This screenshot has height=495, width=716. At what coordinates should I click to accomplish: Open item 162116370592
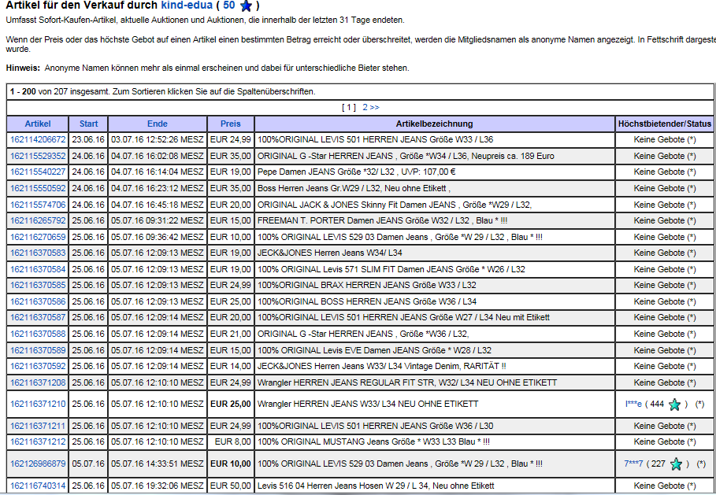pyautogui.click(x=38, y=367)
